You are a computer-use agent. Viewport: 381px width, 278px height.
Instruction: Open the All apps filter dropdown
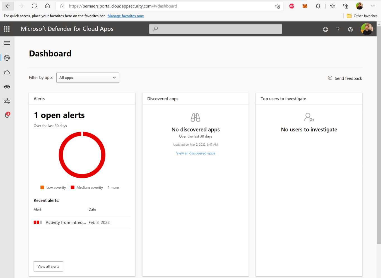coord(88,78)
